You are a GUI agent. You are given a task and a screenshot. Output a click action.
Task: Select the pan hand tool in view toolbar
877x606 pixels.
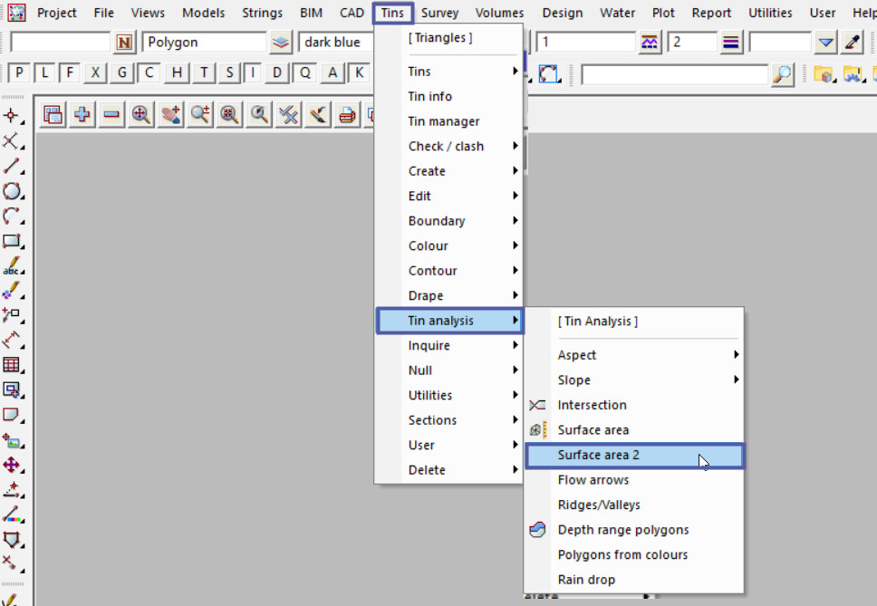point(170,114)
